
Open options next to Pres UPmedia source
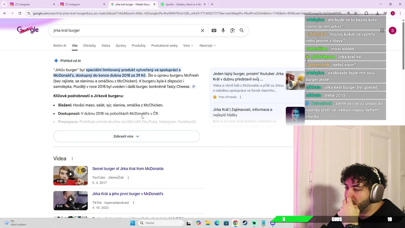(240, 97)
